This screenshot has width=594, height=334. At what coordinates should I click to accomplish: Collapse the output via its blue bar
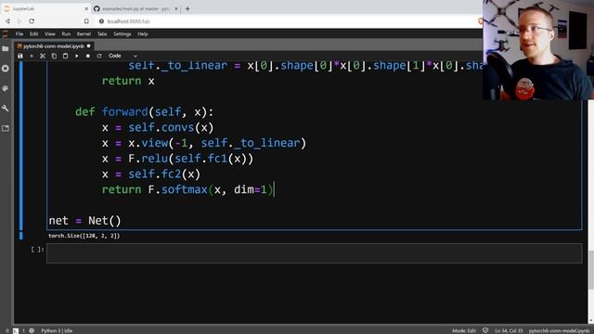pos(20,236)
